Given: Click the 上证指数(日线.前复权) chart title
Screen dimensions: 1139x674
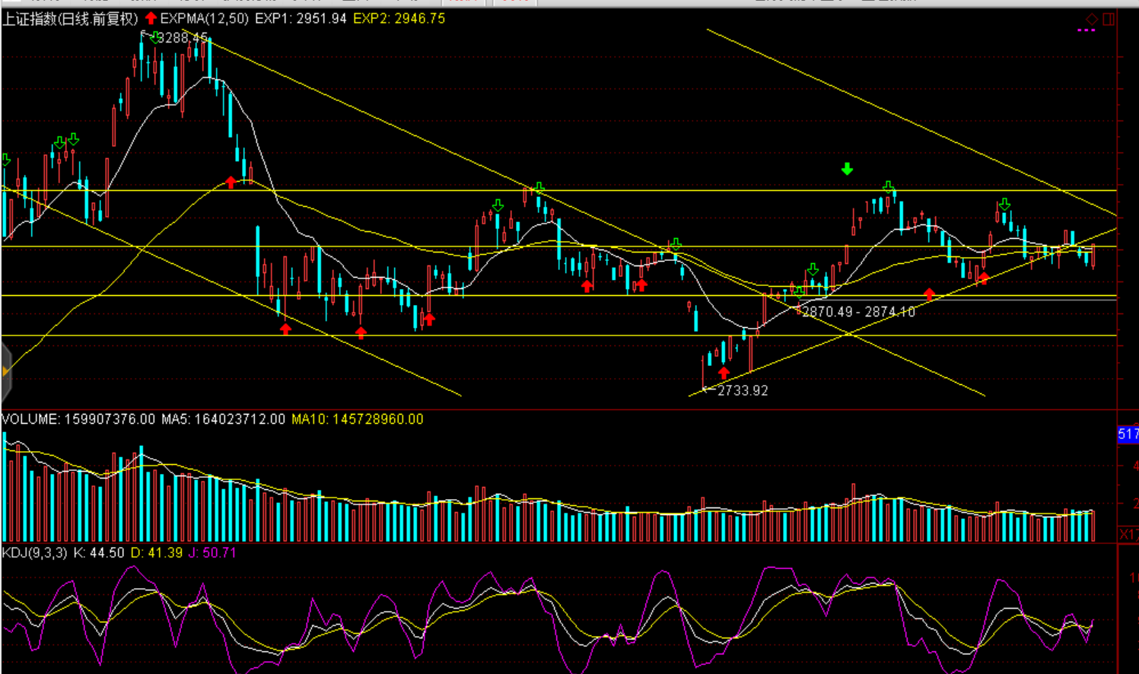Looking at the screenshot, I should (70, 18).
